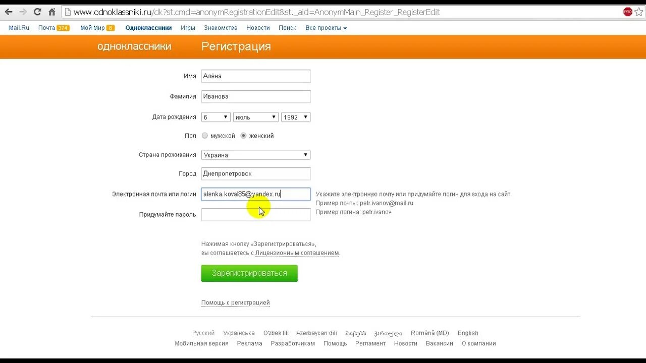Select Русский in the language list
Viewport: 646px width, 363px height.
203,333
